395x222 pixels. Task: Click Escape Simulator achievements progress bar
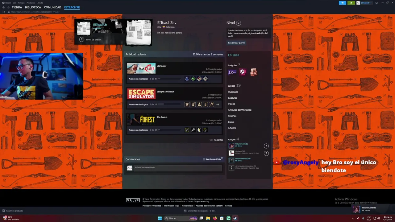click(x=169, y=105)
